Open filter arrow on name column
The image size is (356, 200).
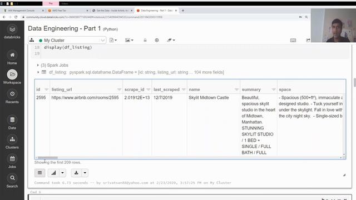(x=236, y=89)
